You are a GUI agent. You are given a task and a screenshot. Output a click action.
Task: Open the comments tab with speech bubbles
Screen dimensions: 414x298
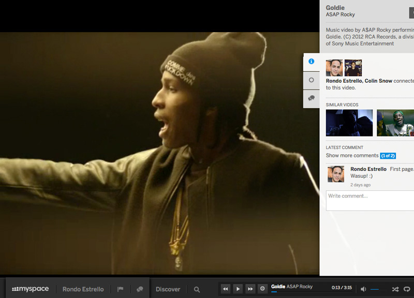[x=312, y=98]
